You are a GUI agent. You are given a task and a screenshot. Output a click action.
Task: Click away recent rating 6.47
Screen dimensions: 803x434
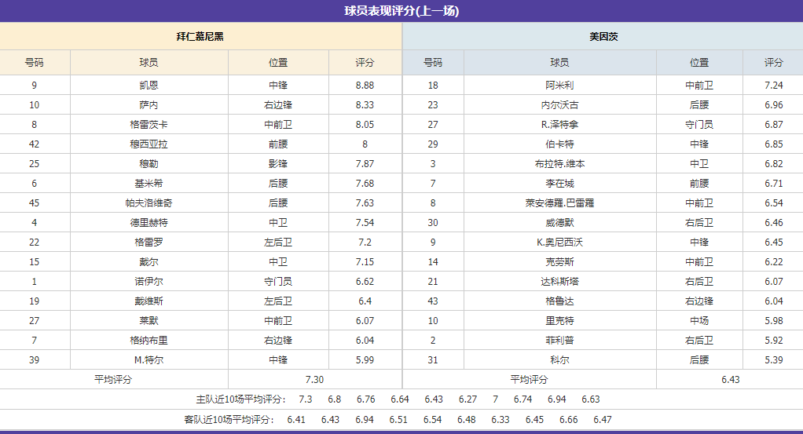pos(602,420)
